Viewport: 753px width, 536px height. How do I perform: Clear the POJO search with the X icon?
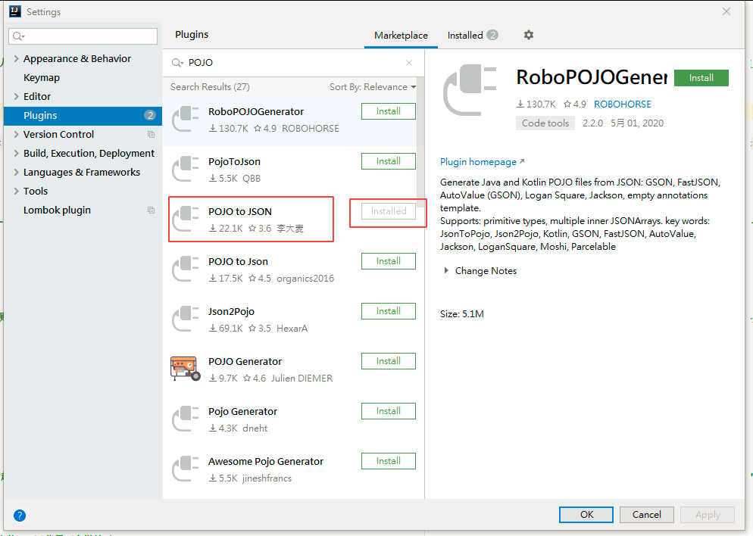coord(408,63)
